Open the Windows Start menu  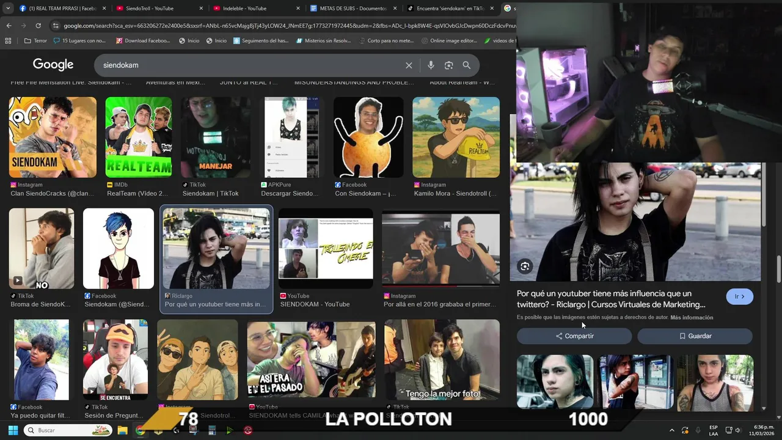point(13,430)
